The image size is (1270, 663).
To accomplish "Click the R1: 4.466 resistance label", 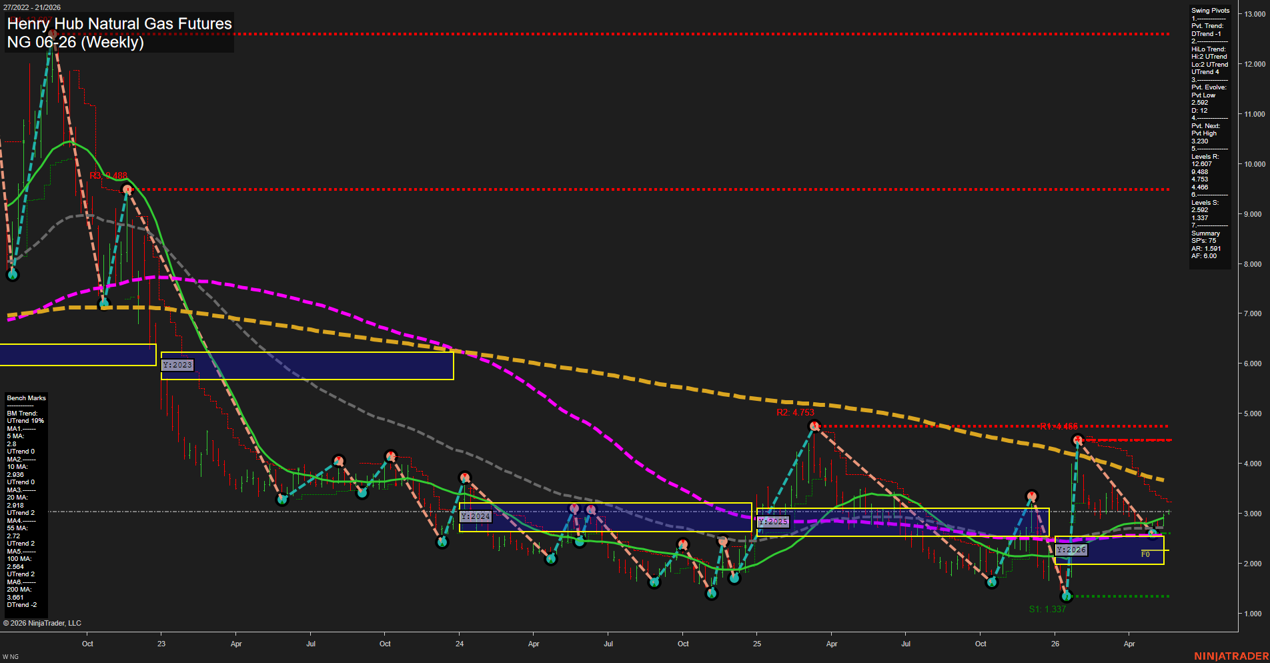I will (1059, 426).
